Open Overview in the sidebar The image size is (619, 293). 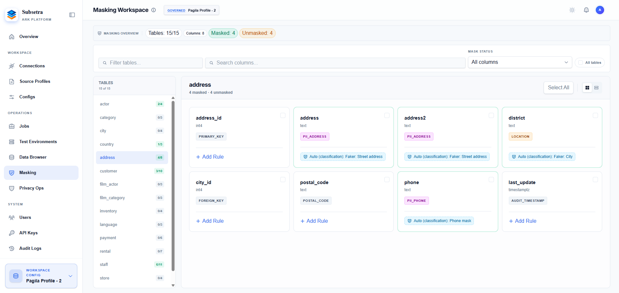[x=41, y=37]
